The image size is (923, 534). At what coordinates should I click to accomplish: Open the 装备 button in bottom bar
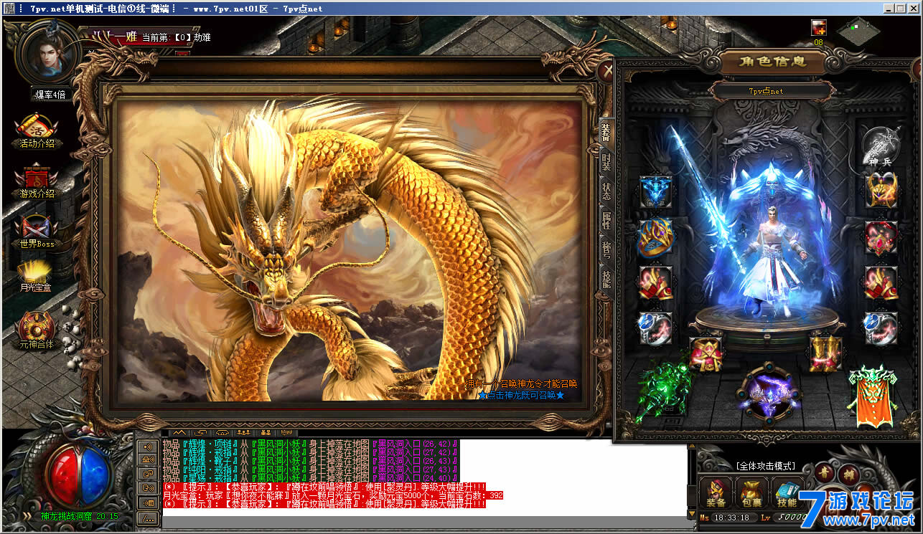(x=717, y=492)
